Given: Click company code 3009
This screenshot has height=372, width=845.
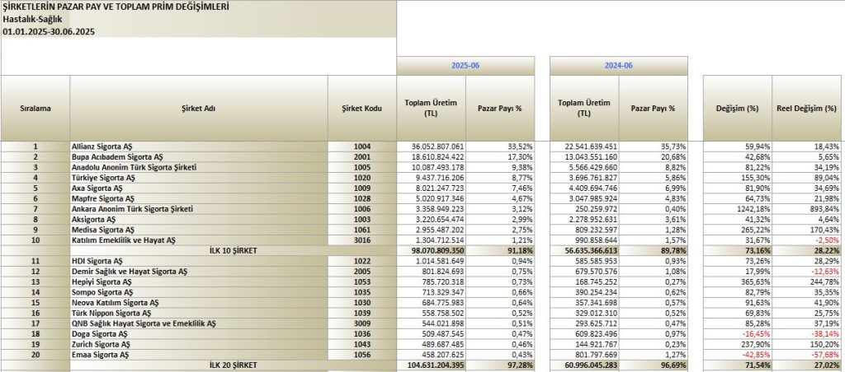Looking at the screenshot, I should (362, 323).
